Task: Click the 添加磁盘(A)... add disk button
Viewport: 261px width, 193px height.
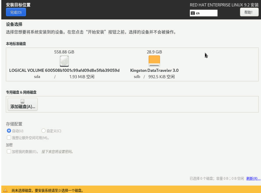Action: 23,104
